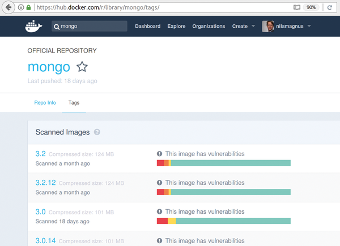Viewport: 340px width, 246px height.
Task: Click the mongo repository title
Action: pyautogui.click(x=49, y=67)
